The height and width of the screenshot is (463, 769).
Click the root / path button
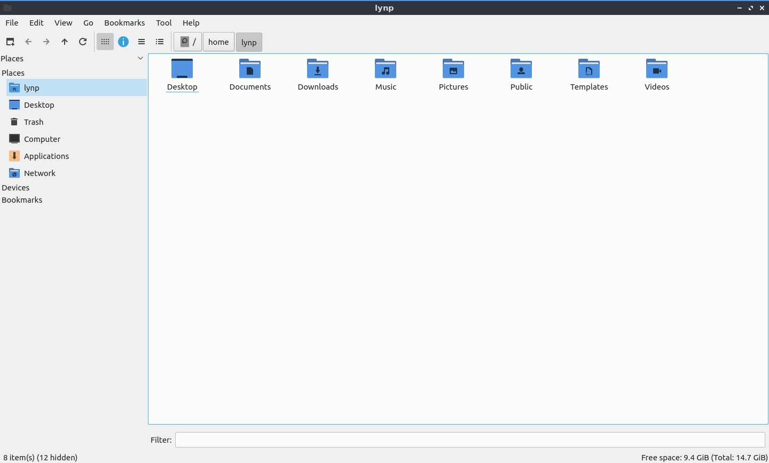(188, 42)
